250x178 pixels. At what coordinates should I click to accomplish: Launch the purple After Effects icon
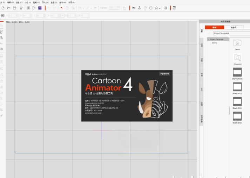pyautogui.click(x=40, y=8)
